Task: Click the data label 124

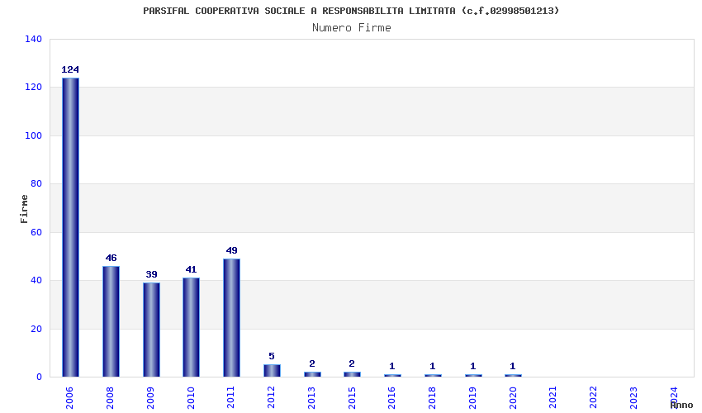Action: 70,69
